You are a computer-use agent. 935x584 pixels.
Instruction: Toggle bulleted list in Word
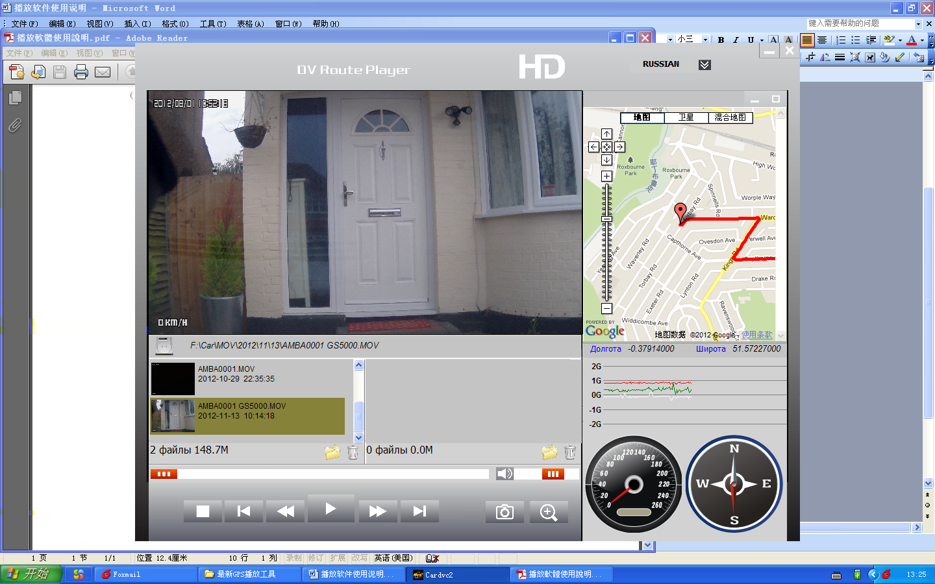856,40
